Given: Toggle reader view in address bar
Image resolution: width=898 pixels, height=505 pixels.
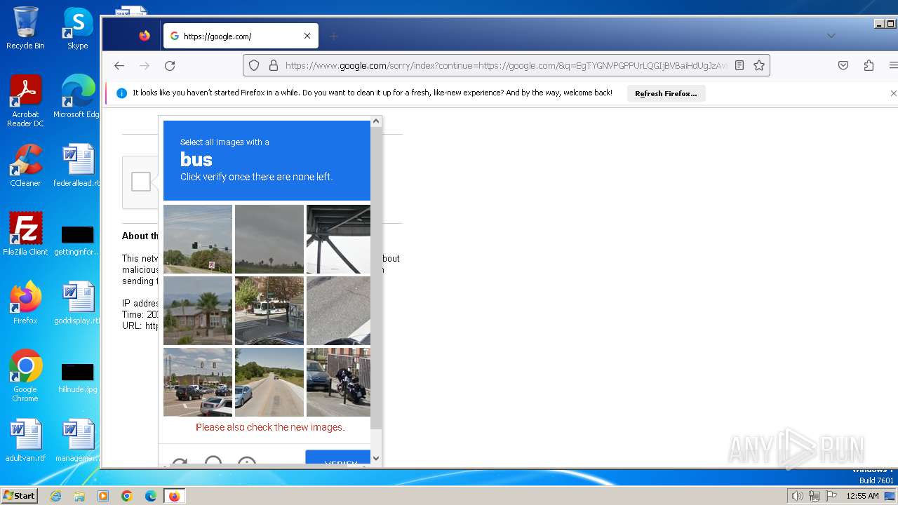Looking at the screenshot, I should coord(739,65).
